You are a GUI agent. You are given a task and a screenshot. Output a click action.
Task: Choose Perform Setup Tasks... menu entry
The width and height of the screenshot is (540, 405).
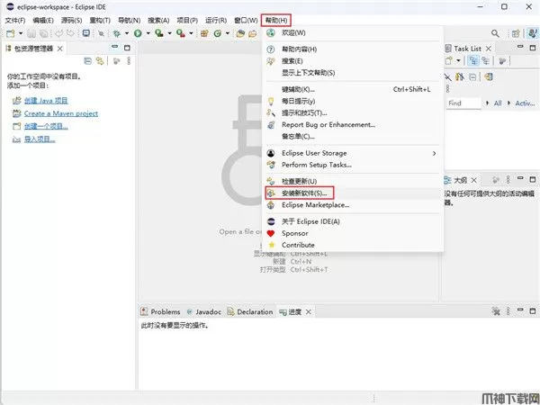click(x=353, y=165)
